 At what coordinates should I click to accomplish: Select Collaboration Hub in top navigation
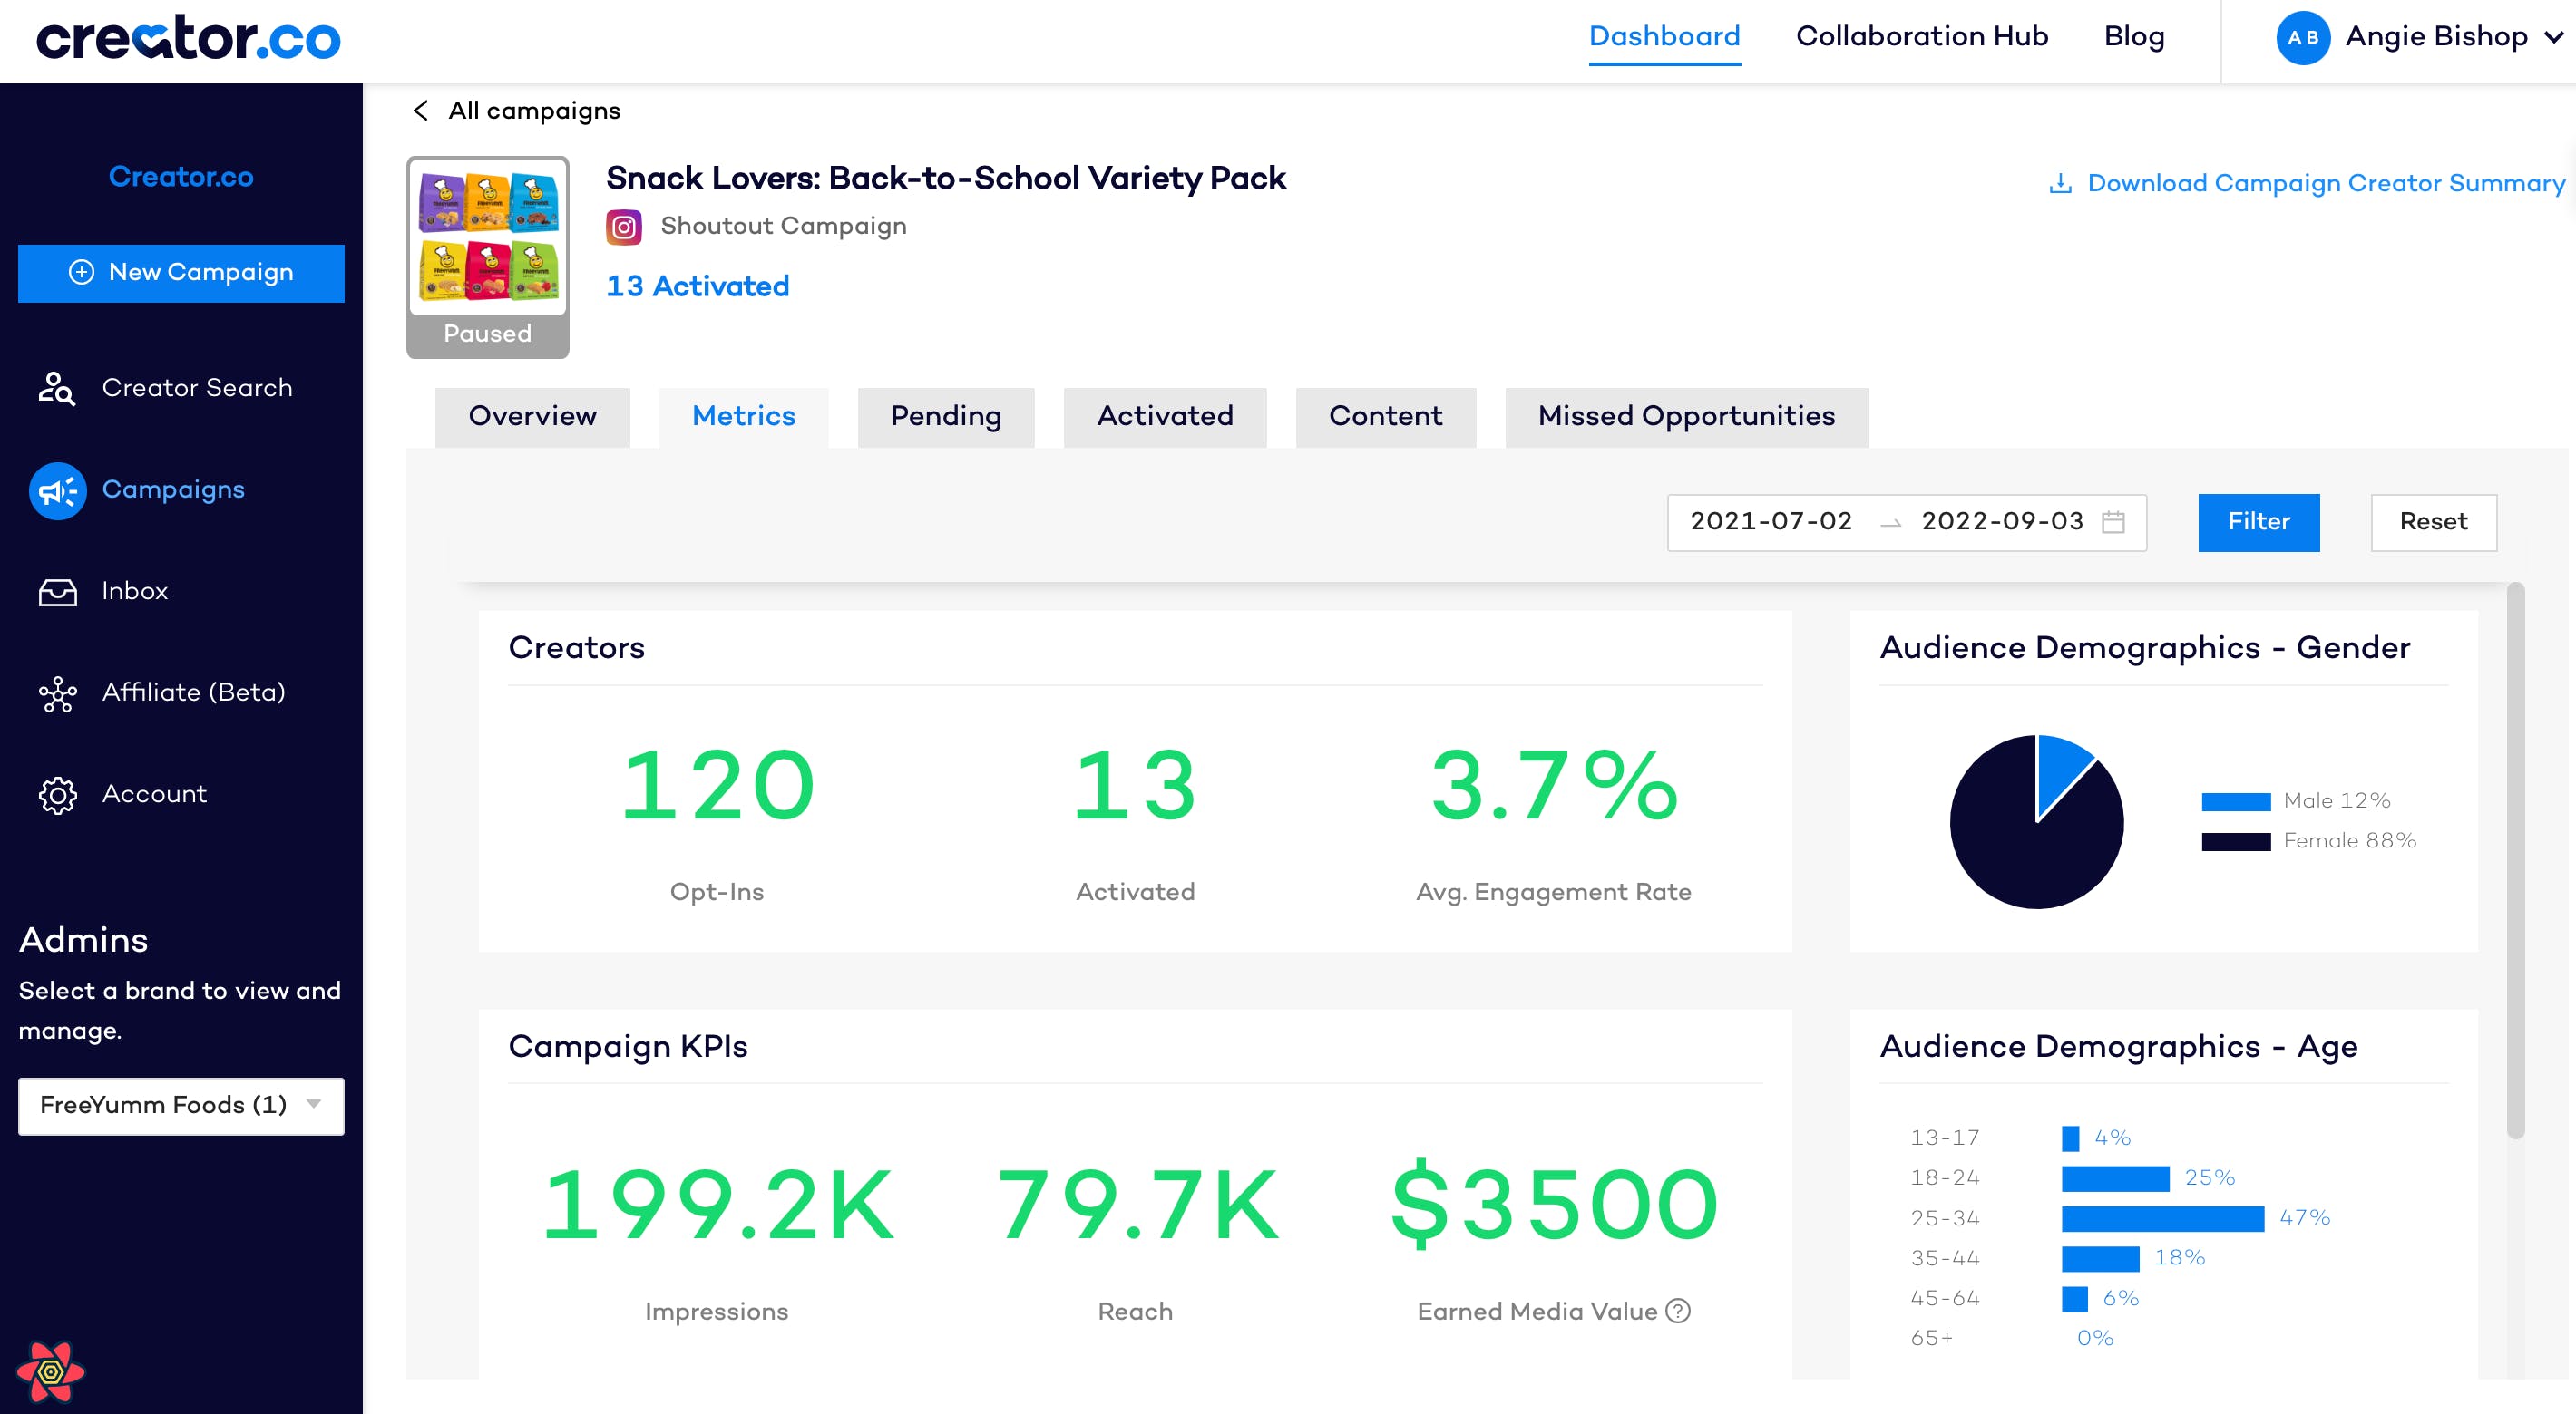click(1921, 37)
